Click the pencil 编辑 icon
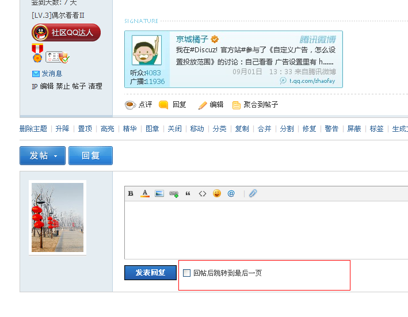 pyautogui.click(x=203, y=105)
